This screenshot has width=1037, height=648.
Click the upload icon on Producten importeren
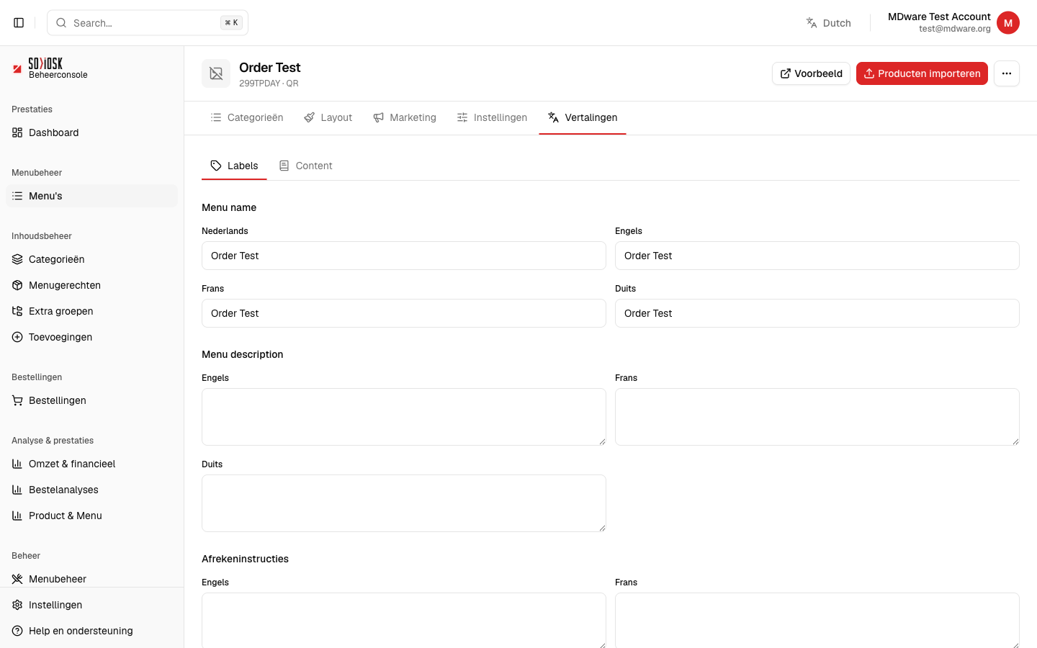pos(869,73)
